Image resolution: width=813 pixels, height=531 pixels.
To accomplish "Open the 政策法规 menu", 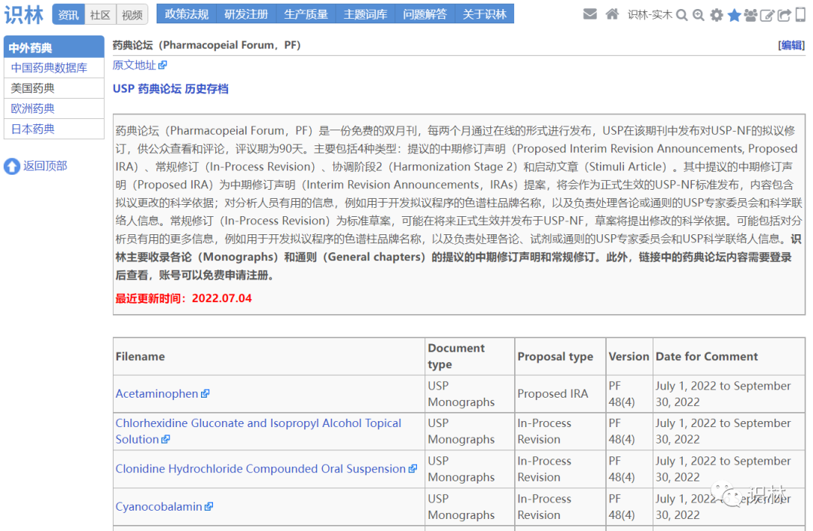I will 187,14.
